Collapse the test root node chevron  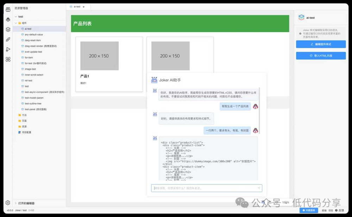(x=16, y=17)
